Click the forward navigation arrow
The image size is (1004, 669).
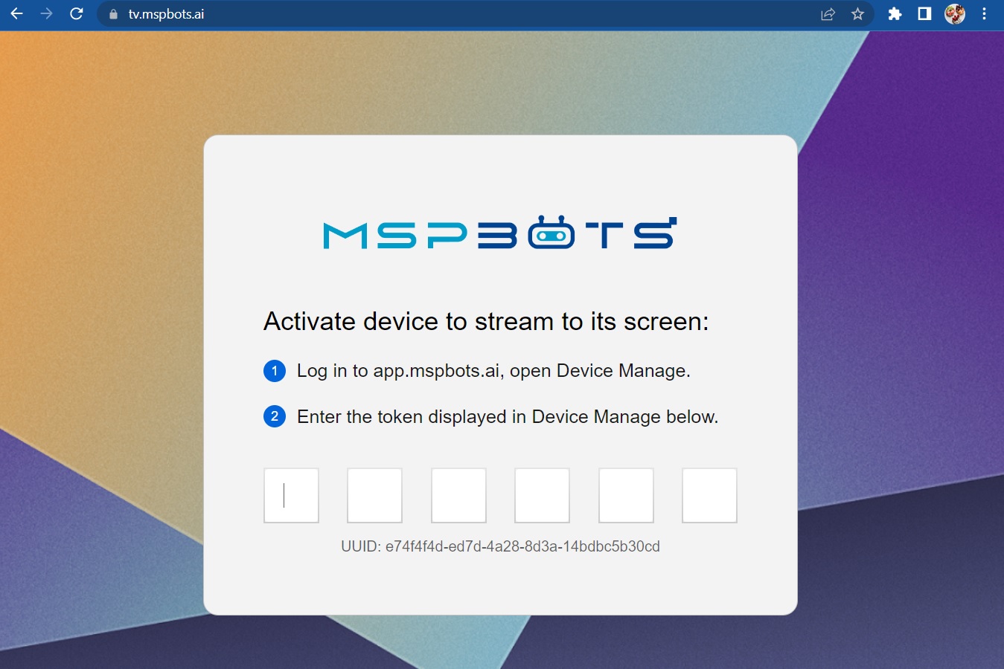point(46,13)
